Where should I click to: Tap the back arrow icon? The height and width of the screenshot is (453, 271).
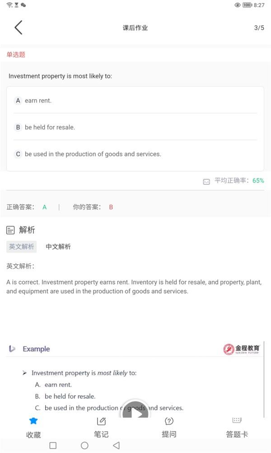coord(18,28)
